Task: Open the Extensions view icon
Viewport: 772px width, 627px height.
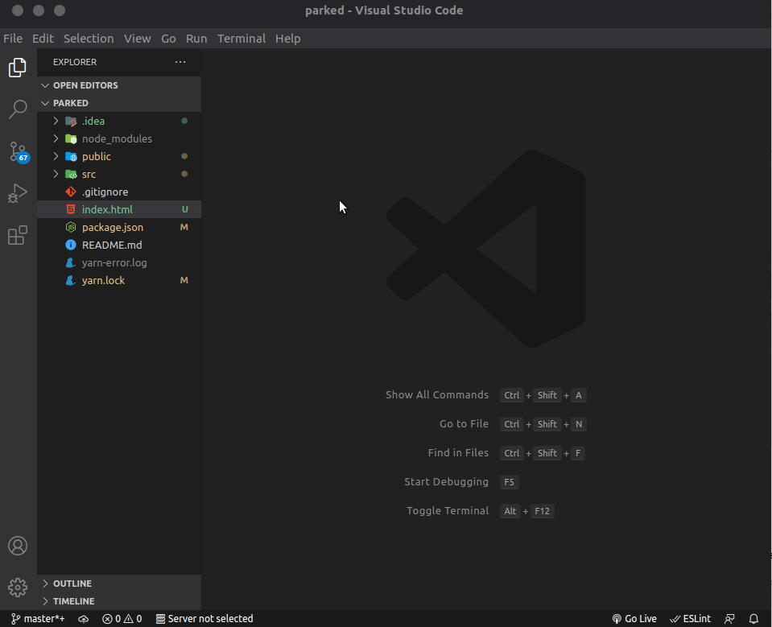Action: [x=18, y=235]
